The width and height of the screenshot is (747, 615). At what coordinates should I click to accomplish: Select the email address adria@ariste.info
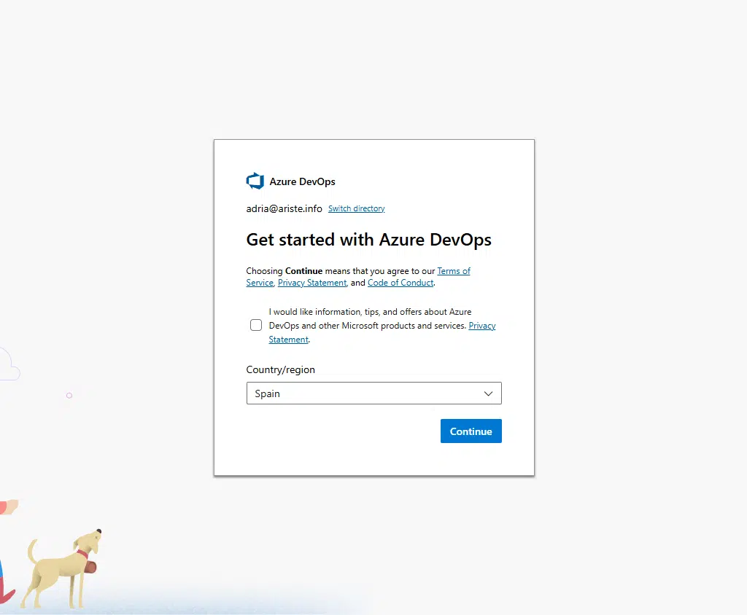point(284,208)
